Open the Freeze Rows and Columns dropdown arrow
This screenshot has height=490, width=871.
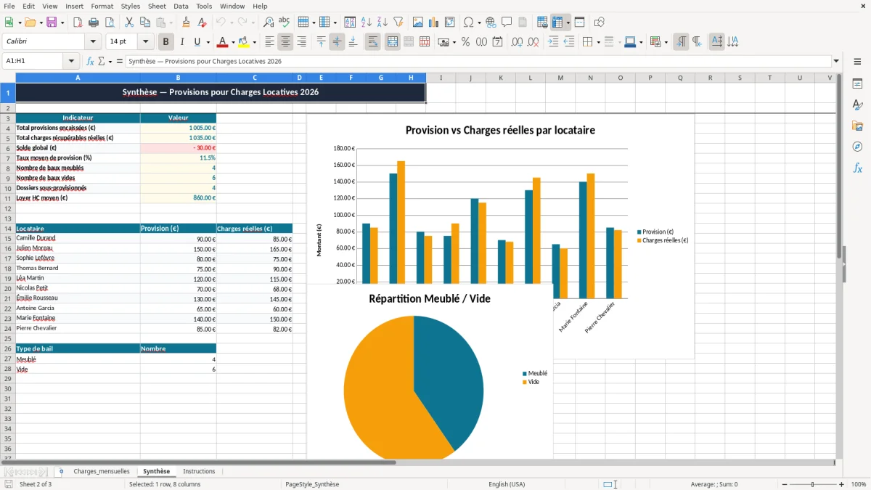568,23
